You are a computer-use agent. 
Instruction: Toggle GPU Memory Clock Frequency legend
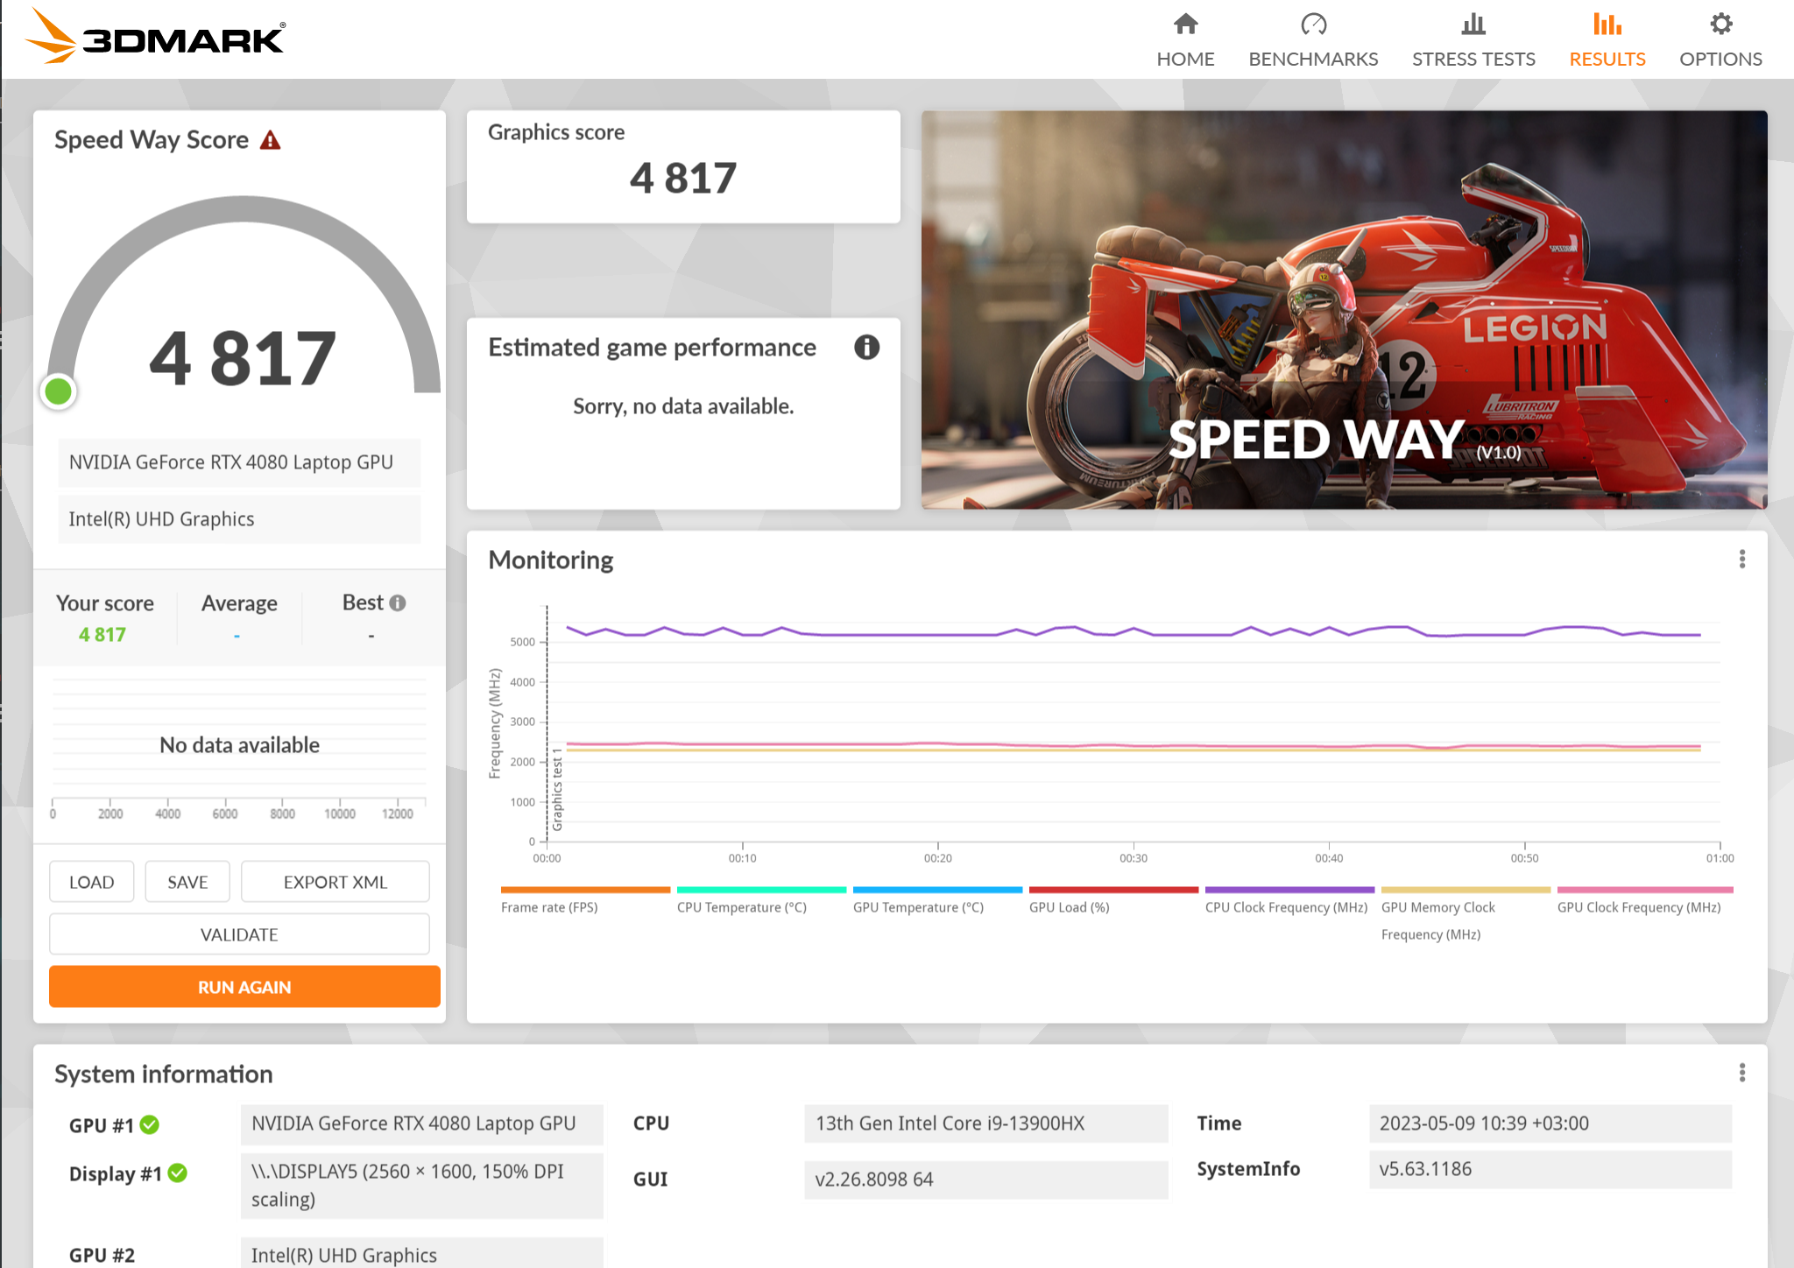pos(1466,915)
